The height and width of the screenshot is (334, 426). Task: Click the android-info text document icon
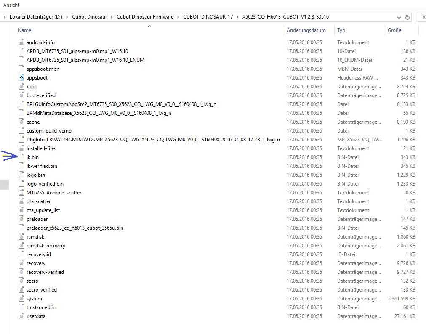(21, 42)
